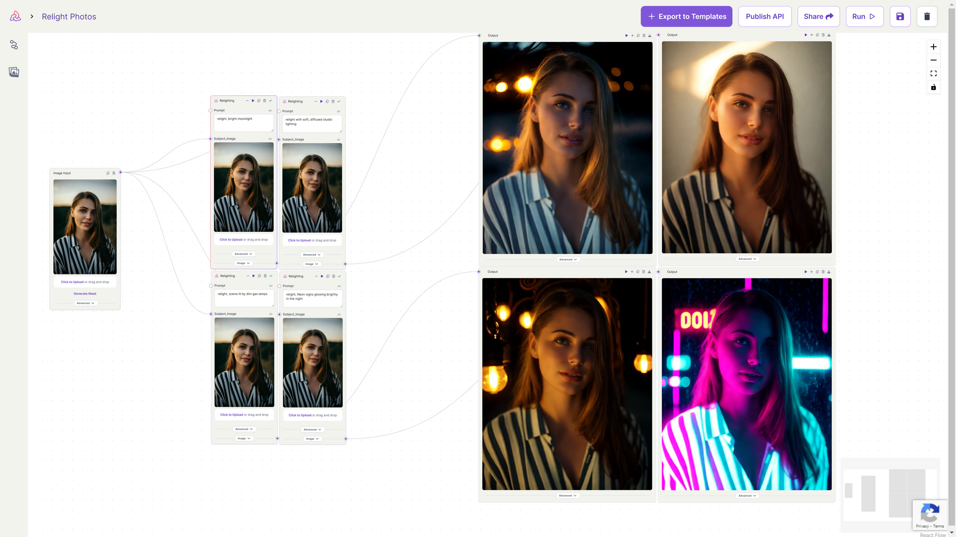956x537 pixels.
Task: Expand Advanced under the neon output
Action: (747, 495)
